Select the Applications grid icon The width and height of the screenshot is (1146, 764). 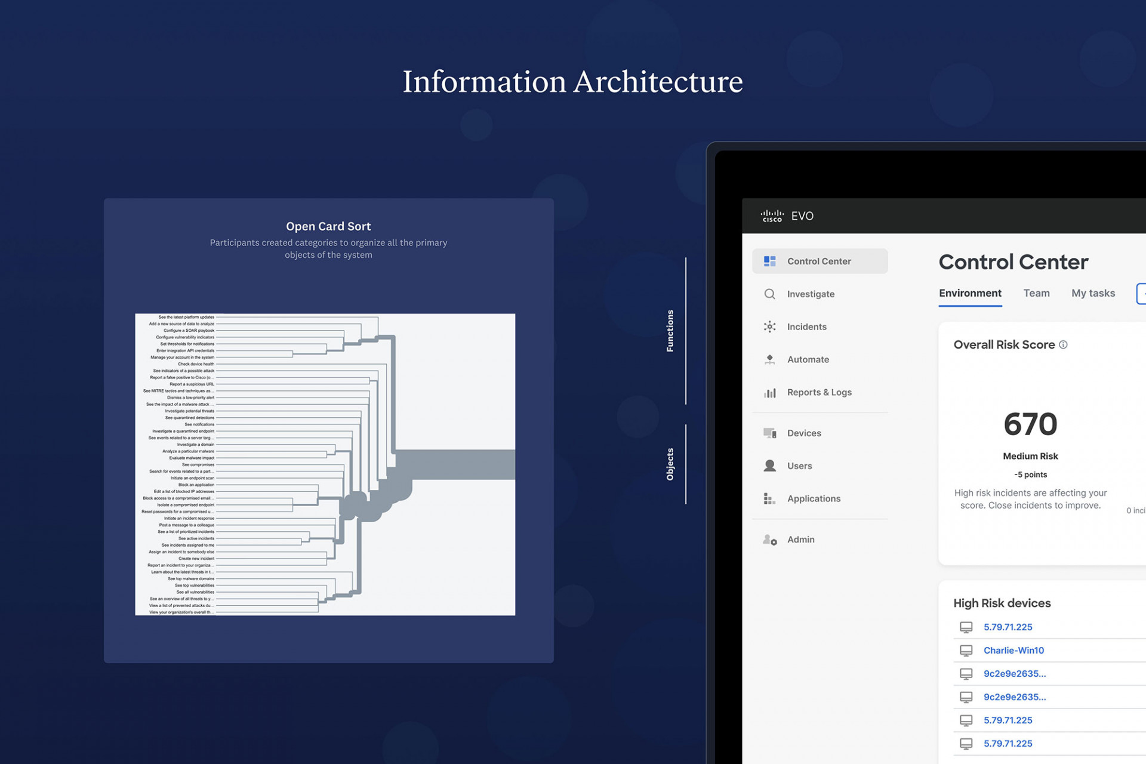(x=770, y=498)
